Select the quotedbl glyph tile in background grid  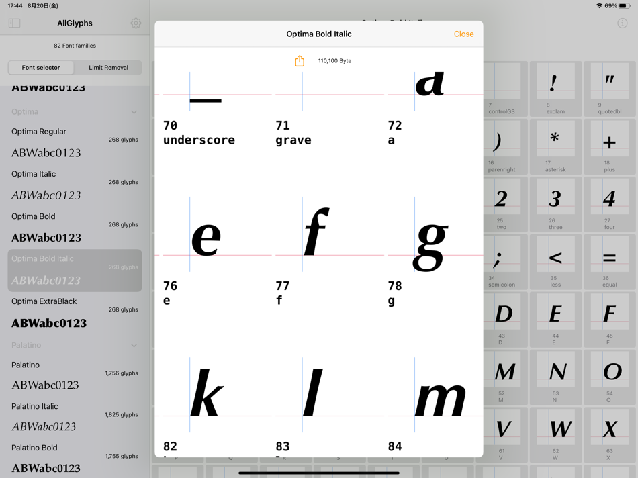[610, 89]
